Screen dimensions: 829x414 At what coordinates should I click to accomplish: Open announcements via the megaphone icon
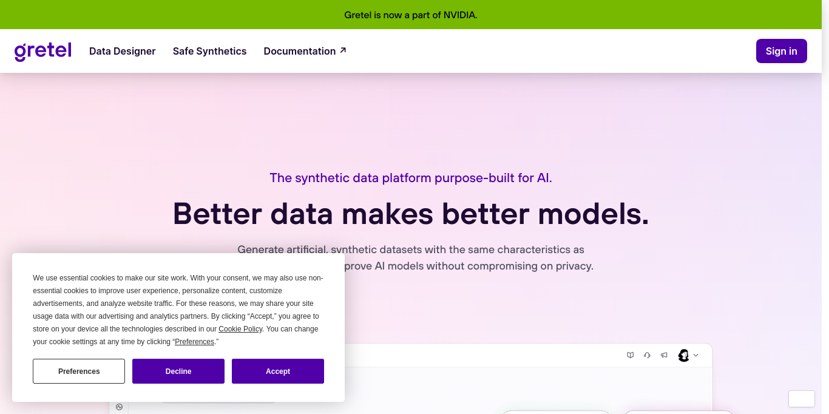coord(664,355)
